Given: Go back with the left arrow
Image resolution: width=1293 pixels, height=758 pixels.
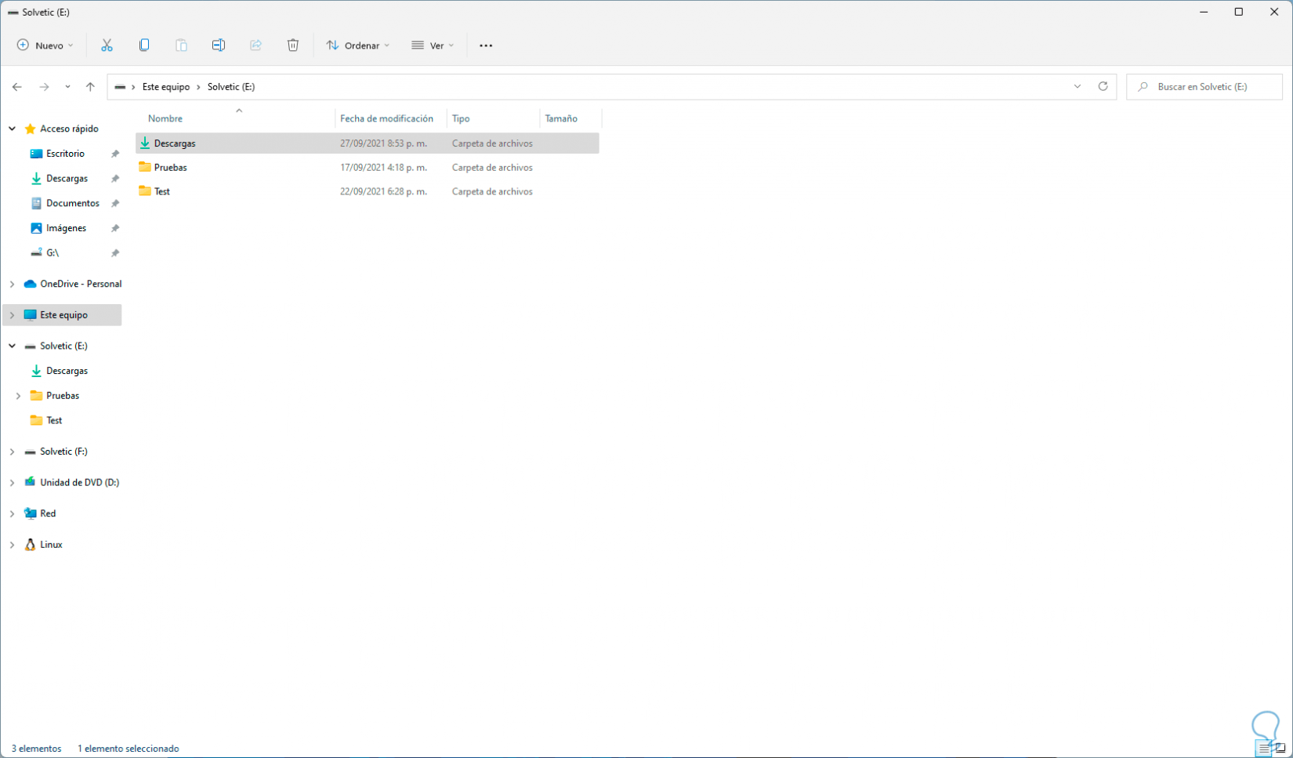Looking at the screenshot, I should click(x=17, y=87).
